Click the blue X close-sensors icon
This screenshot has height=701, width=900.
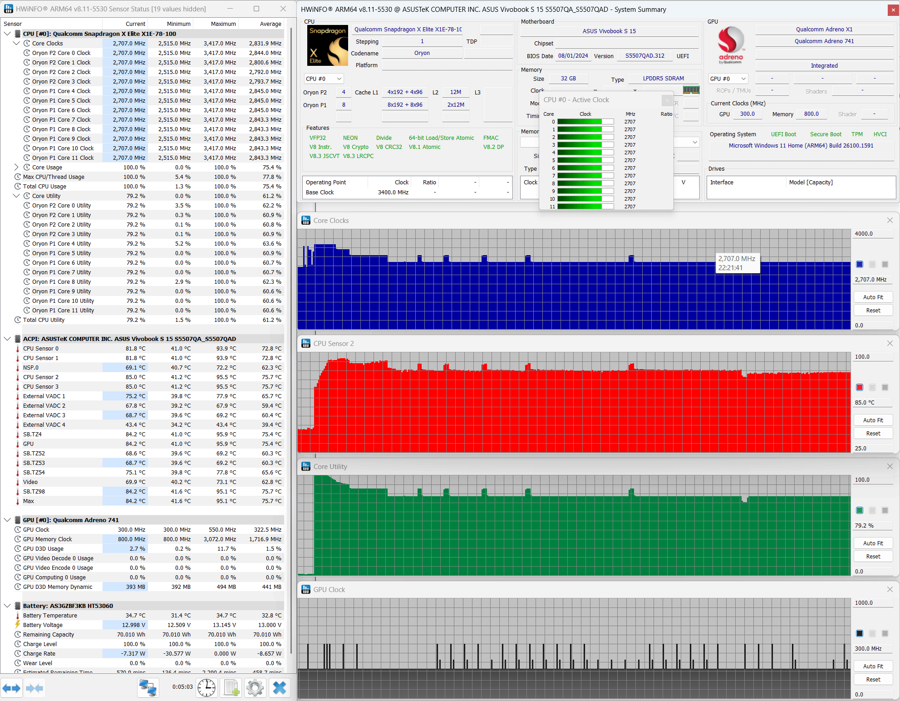click(280, 688)
